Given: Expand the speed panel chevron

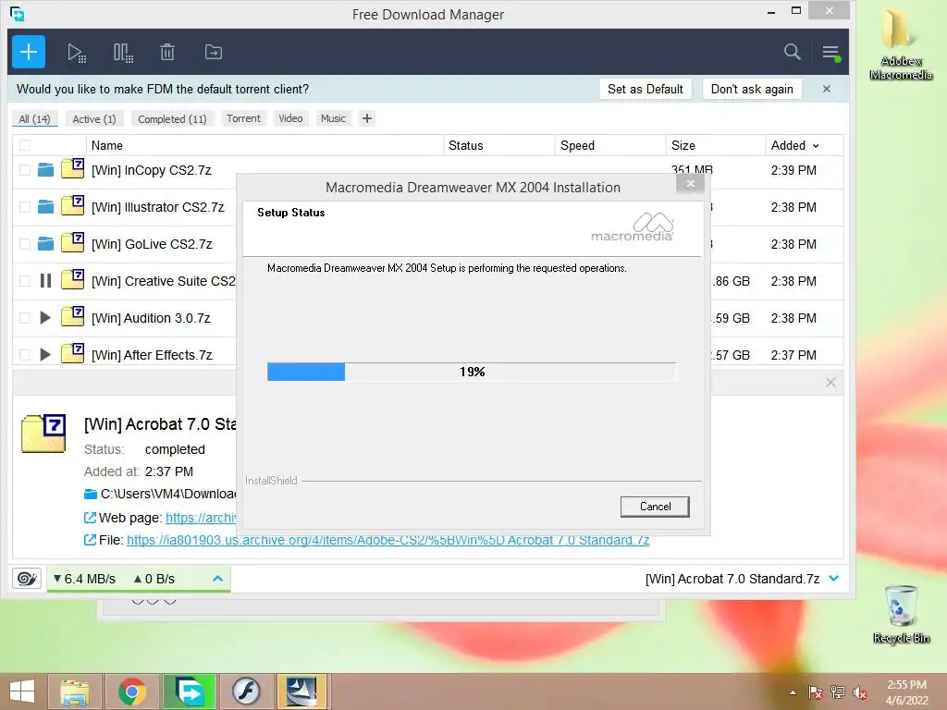Looking at the screenshot, I should [218, 579].
